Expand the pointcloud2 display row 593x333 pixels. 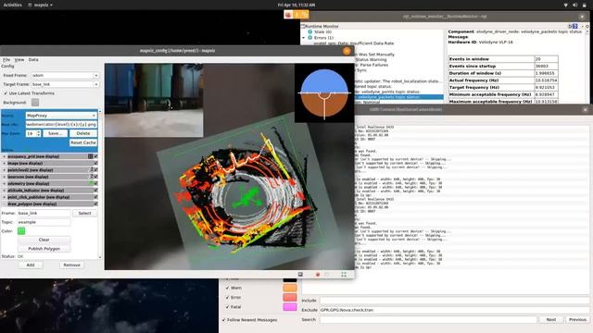(x=4, y=170)
